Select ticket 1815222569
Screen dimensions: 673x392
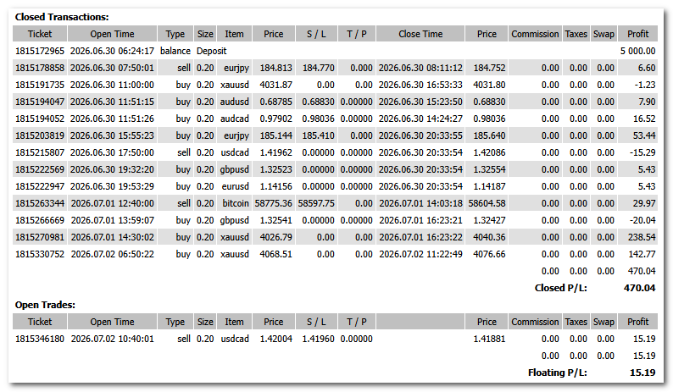point(40,169)
